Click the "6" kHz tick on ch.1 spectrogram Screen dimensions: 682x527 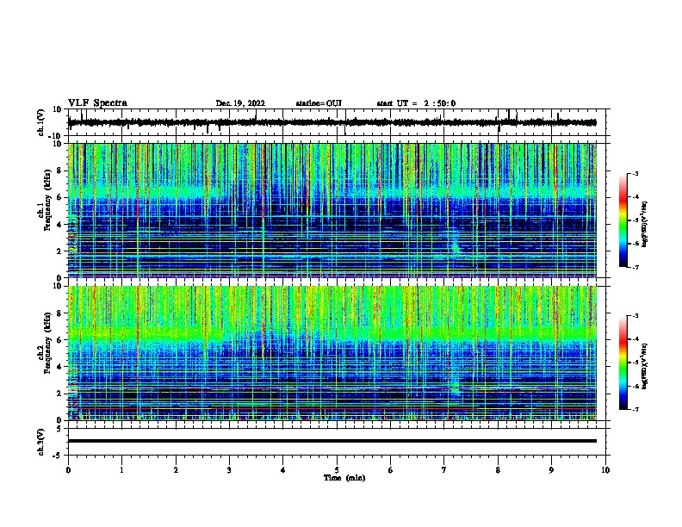59,197
